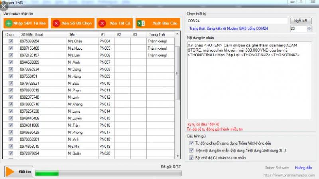The width and height of the screenshot is (319, 179).
Task: Toggle Bật chế độ Cá nhân hóa tin nhắn
Action: (x=191, y=158)
